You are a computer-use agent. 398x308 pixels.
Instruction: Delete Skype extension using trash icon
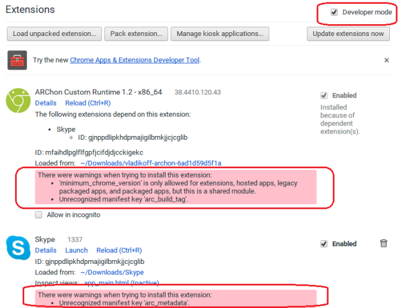click(x=384, y=244)
